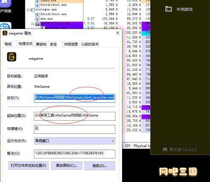The height and width of the screenshot is (182, 210).
Task: Click the 打开文件所在的位置(F) button
Action: 29,165
